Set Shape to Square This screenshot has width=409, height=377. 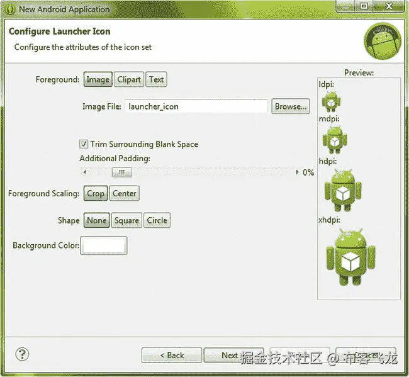point(126,220)
